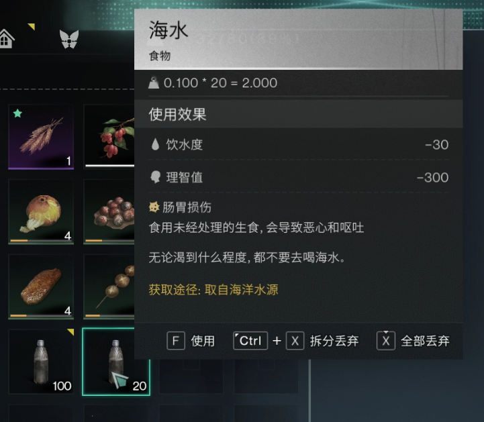The width and height of the screenshot is (484, 422).
Task: Click the home icon tab
Action: click(6, 39)
